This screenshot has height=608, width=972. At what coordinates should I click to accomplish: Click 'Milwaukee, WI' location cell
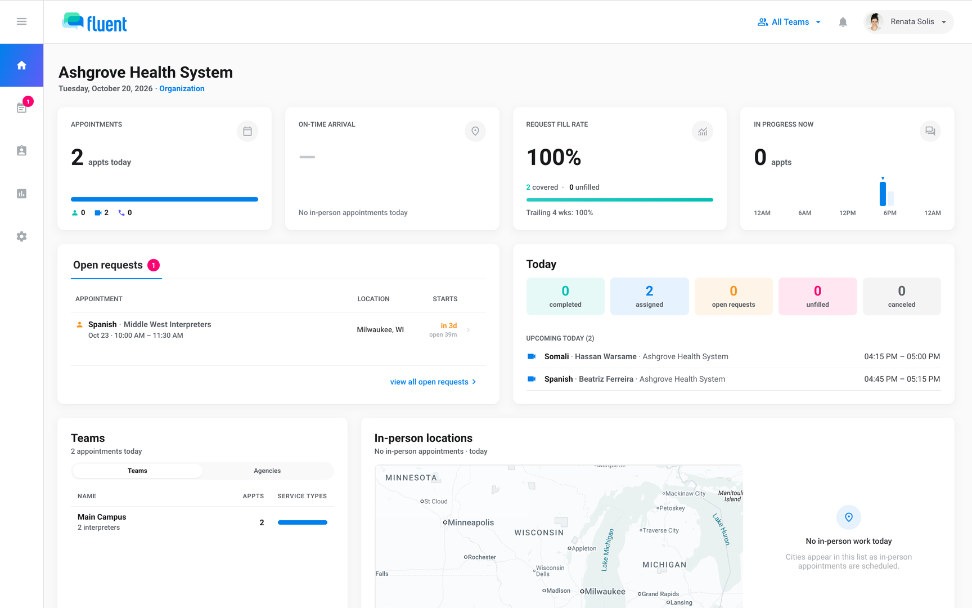coord(380,330)
